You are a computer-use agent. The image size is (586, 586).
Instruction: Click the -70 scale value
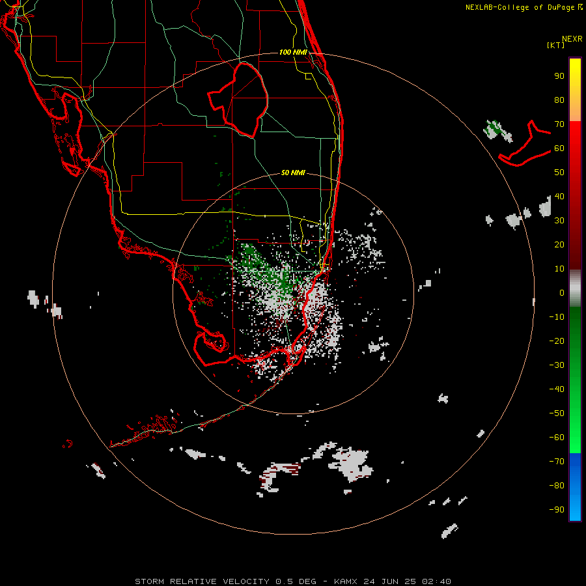pyautogui.click(x=557, y=461)
